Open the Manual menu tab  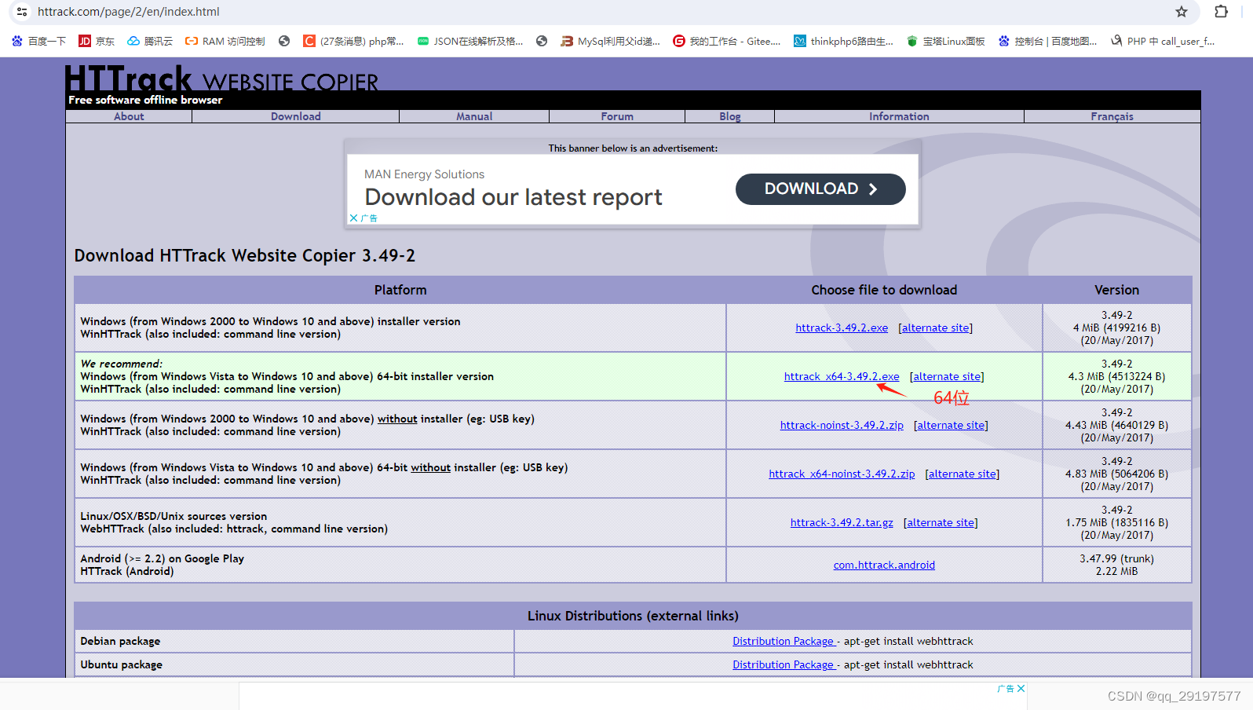474,116
